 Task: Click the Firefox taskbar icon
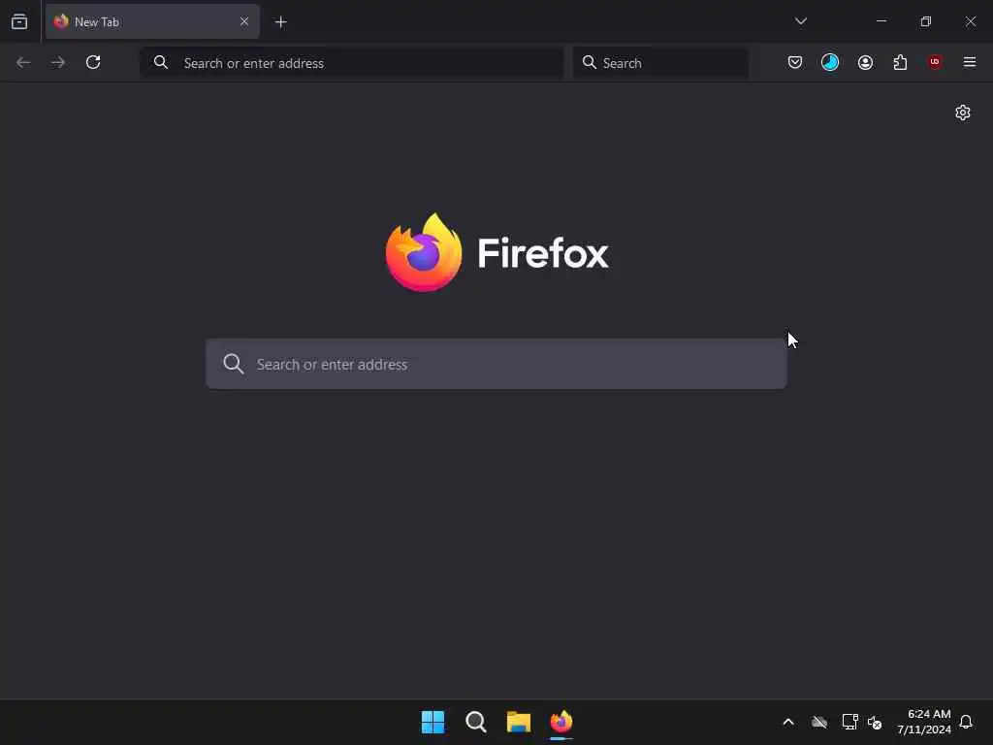(x=561, y=722)
